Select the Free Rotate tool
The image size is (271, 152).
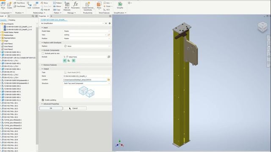(x=19, y=6)
